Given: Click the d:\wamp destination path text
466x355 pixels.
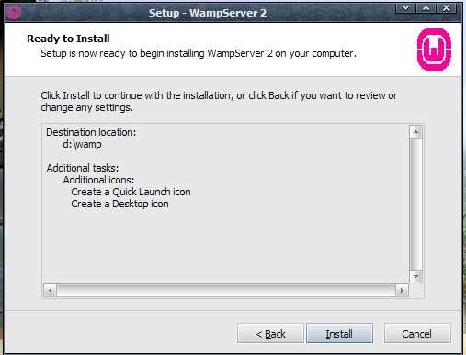Looking at the screenshot, I should [82, 144].
